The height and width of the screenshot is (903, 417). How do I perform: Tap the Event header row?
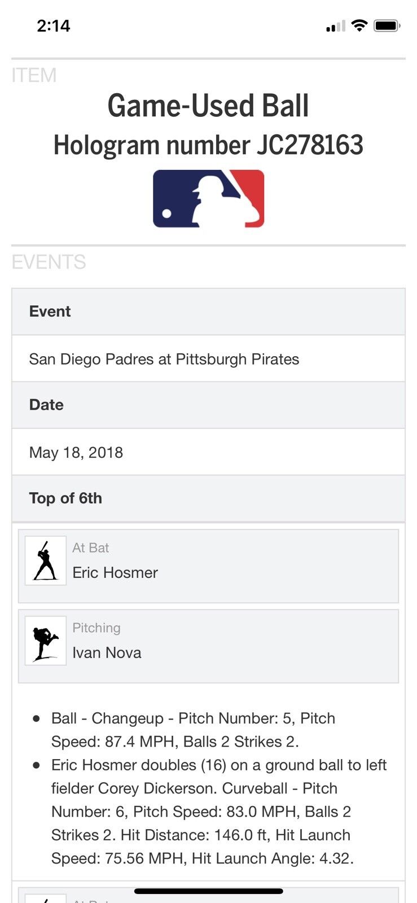click(208, 312)
